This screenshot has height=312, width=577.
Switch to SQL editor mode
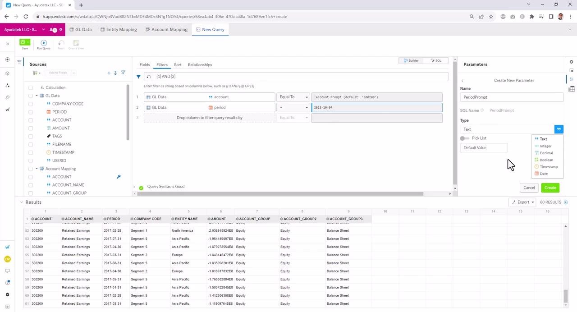[436, 60]
